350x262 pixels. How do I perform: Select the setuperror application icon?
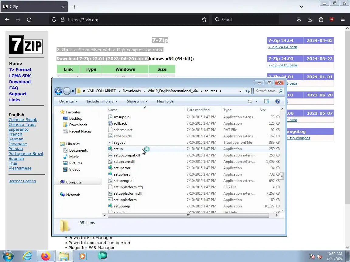tap(110, 168)
